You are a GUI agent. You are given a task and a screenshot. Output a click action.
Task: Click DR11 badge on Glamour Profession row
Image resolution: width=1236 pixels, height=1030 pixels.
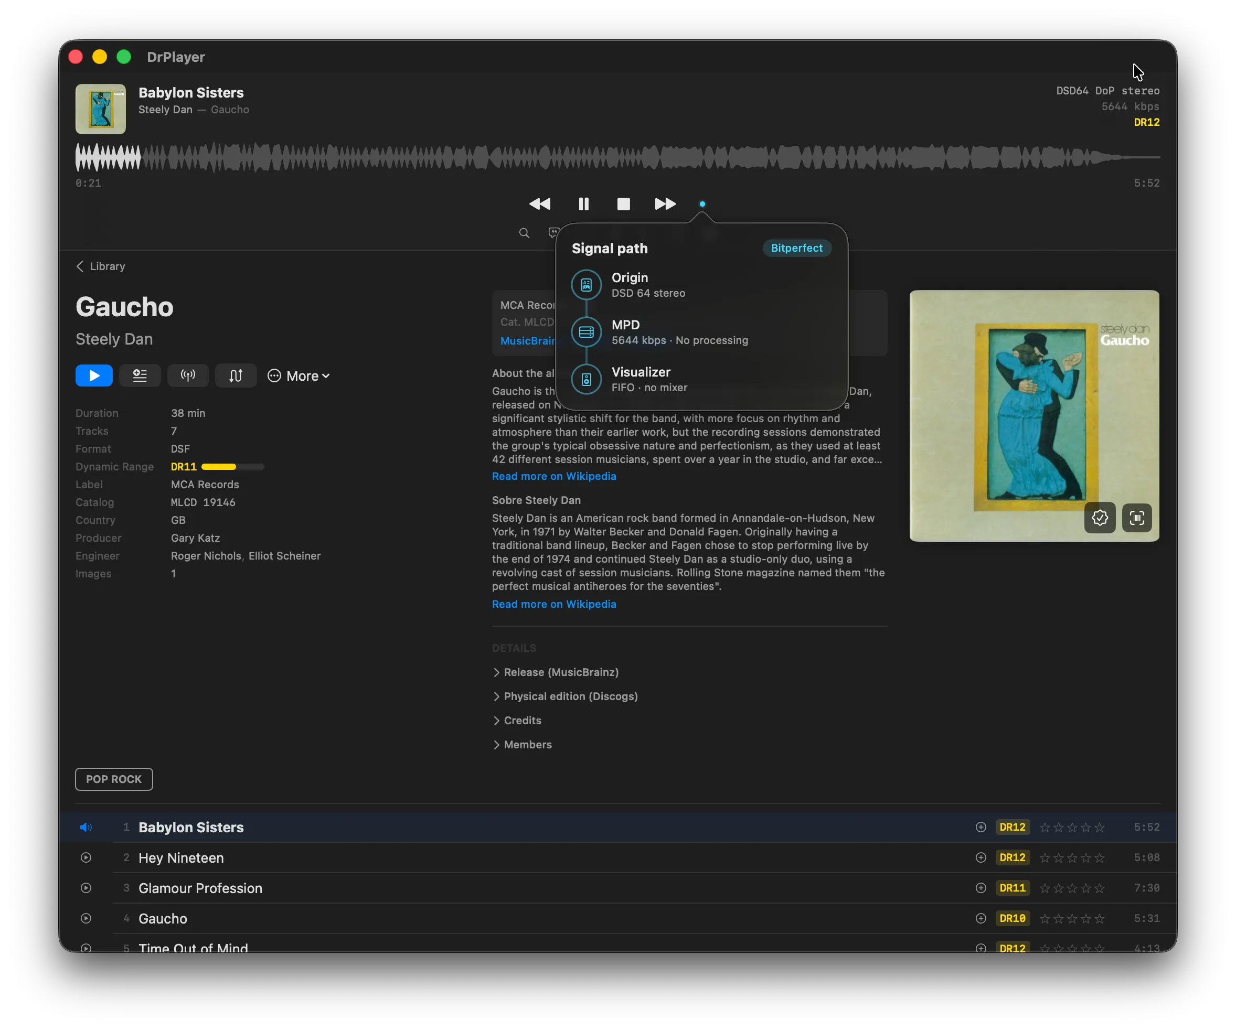pyautogui.click(x=1013, y=888)
